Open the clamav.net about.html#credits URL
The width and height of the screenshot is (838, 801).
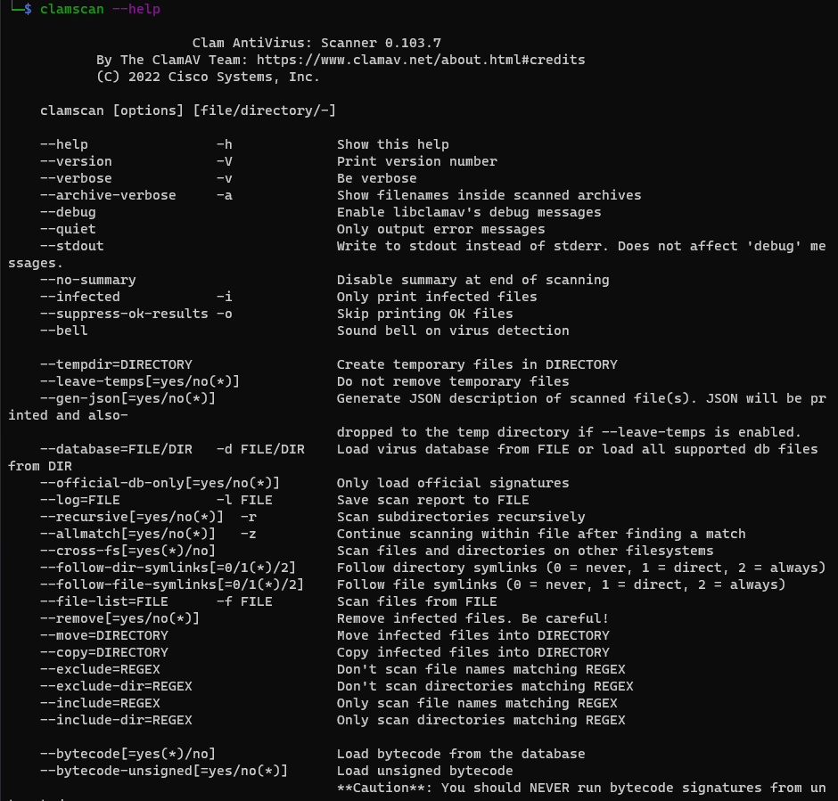point(421,60)
